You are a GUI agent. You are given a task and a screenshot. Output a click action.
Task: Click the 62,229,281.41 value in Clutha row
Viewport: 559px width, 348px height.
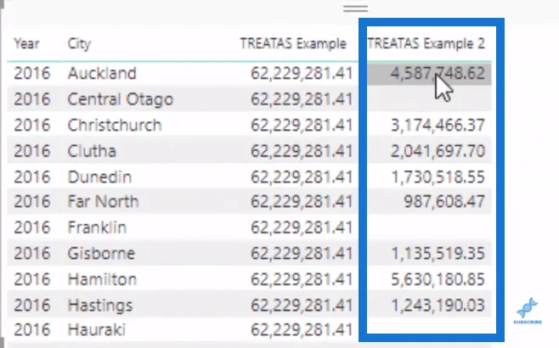[302, 151]
